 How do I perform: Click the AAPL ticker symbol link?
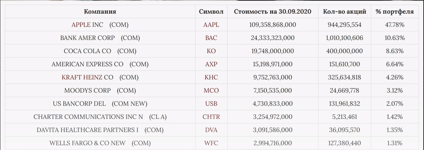[211, 25]
